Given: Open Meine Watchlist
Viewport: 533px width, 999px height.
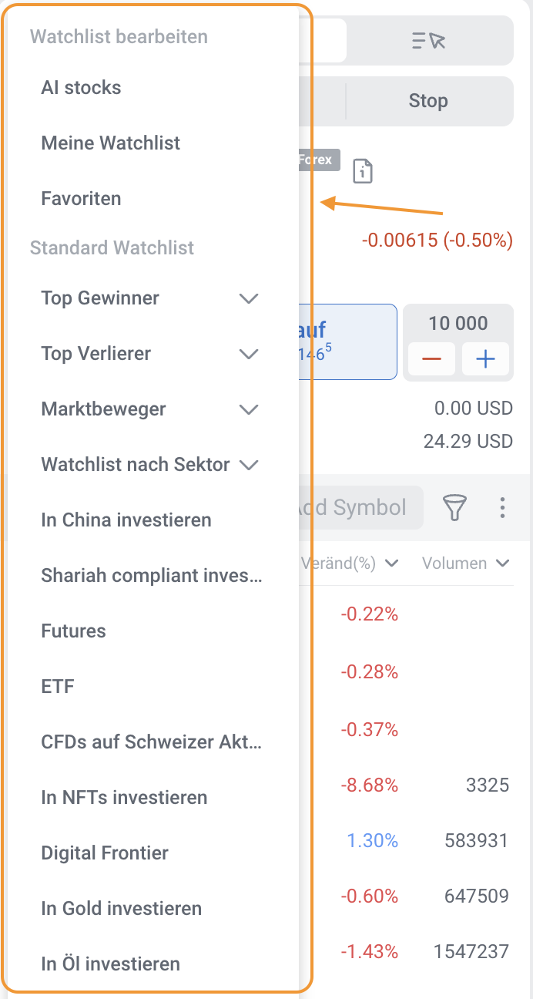Looking at the screenshot, I should (x=111, y=143).
